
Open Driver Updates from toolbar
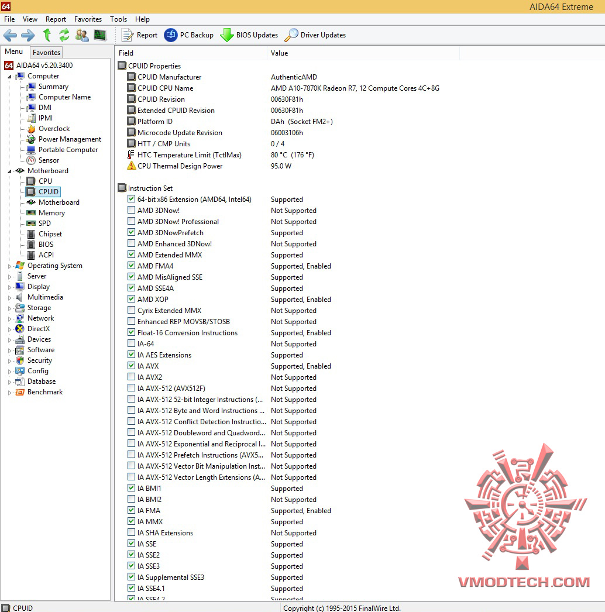click(x=315, y=35)
